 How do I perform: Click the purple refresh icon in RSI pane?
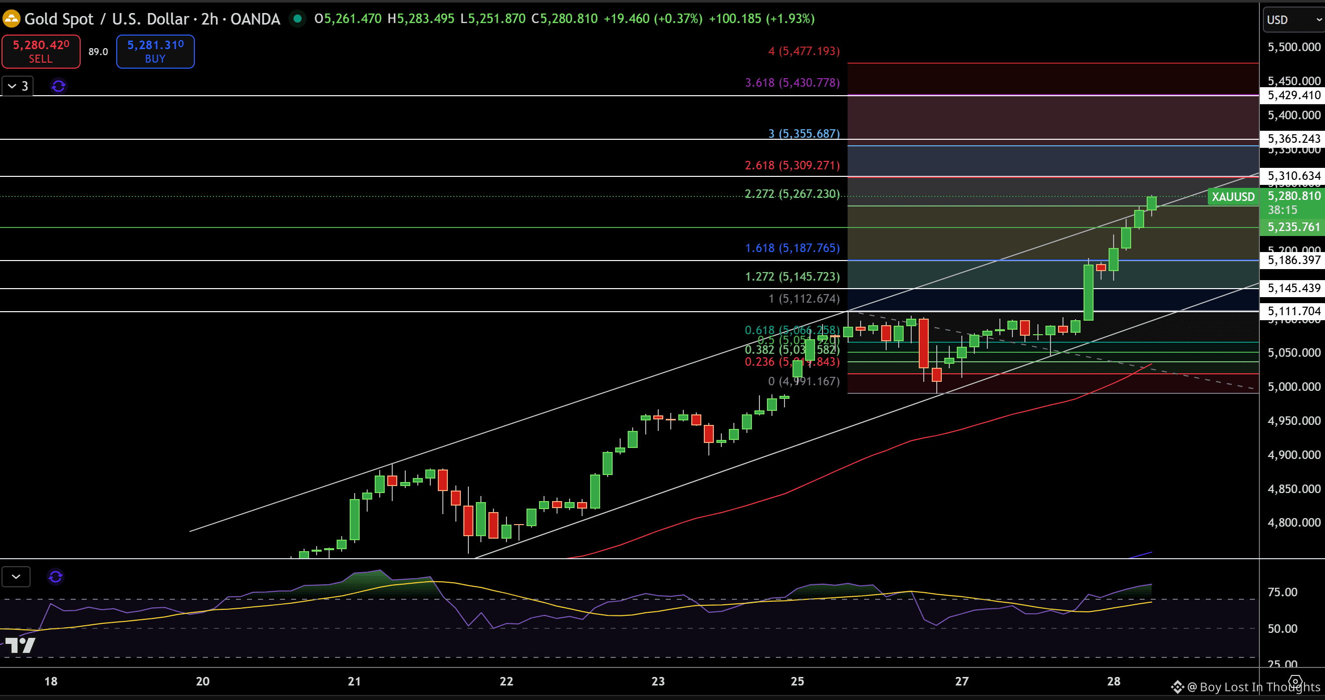tap(56, 577)
